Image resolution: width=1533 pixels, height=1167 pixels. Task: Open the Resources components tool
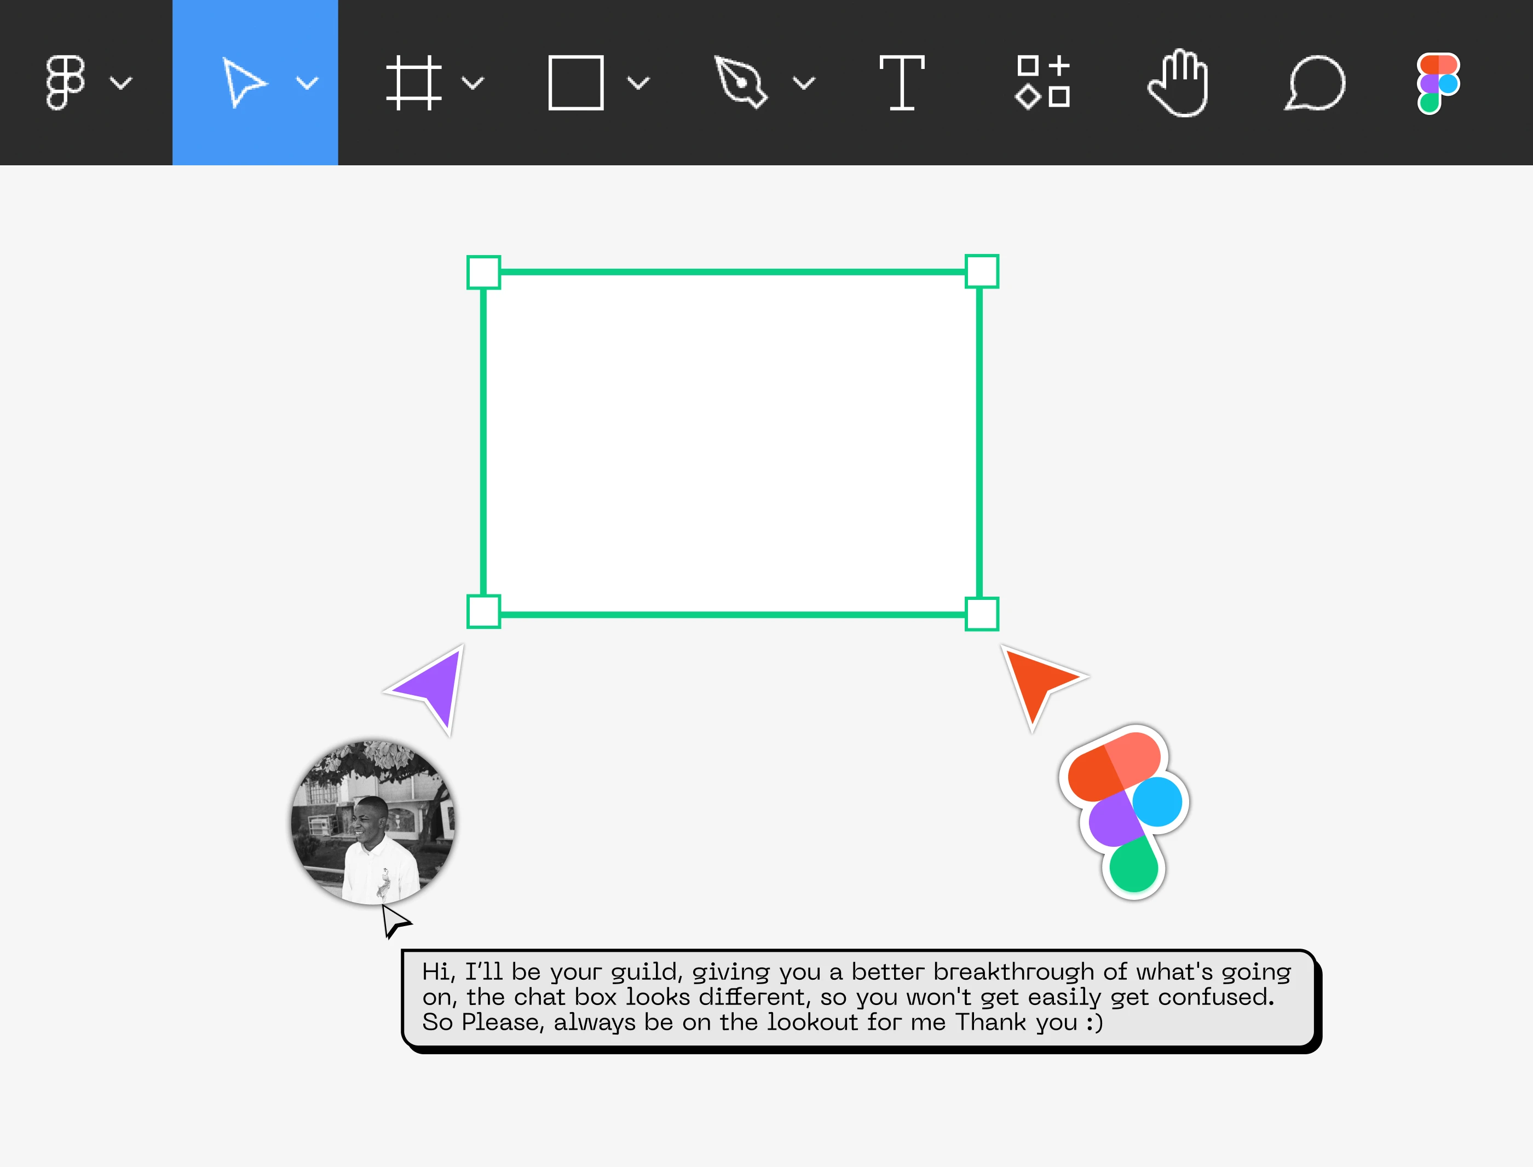pyautogui.click(x=1042, y=83)
